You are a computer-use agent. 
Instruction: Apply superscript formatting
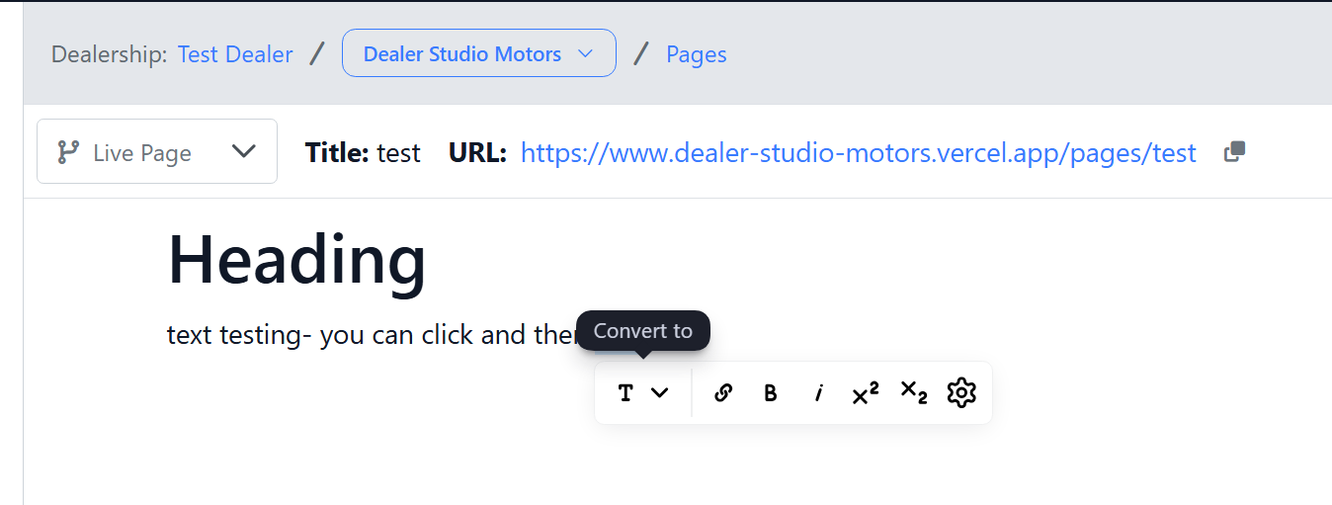[x=866, y=393]
